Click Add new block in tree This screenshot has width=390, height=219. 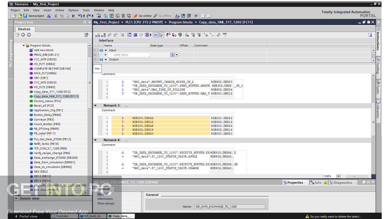tap(44, 50)
